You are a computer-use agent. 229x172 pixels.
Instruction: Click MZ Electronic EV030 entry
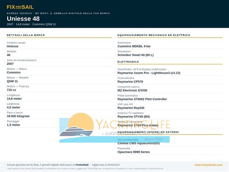click(132, 90)
